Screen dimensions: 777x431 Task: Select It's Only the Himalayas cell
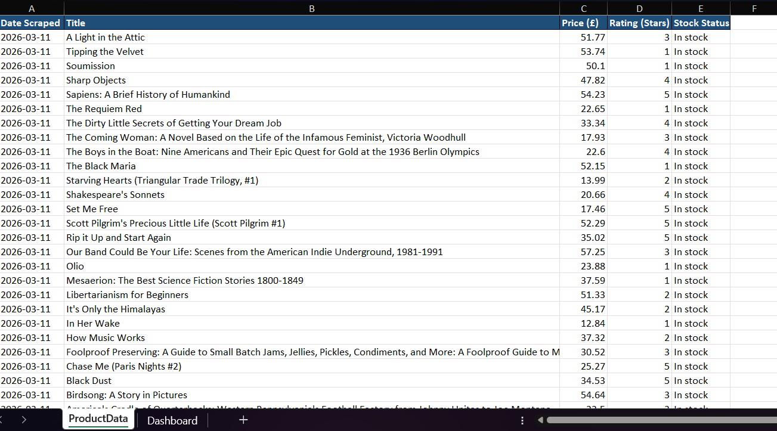312,309
